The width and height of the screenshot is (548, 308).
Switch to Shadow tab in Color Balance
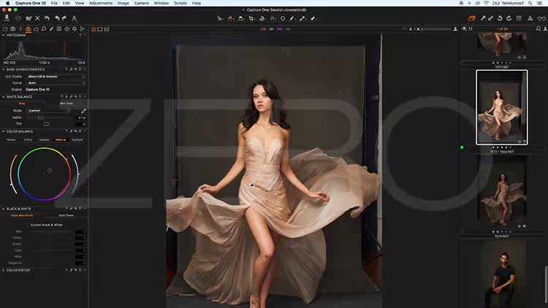click(x=44, y=139)
